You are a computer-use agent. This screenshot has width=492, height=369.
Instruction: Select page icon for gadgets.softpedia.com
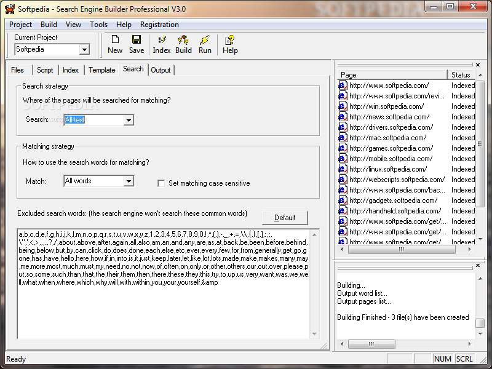tap(343, 200)
